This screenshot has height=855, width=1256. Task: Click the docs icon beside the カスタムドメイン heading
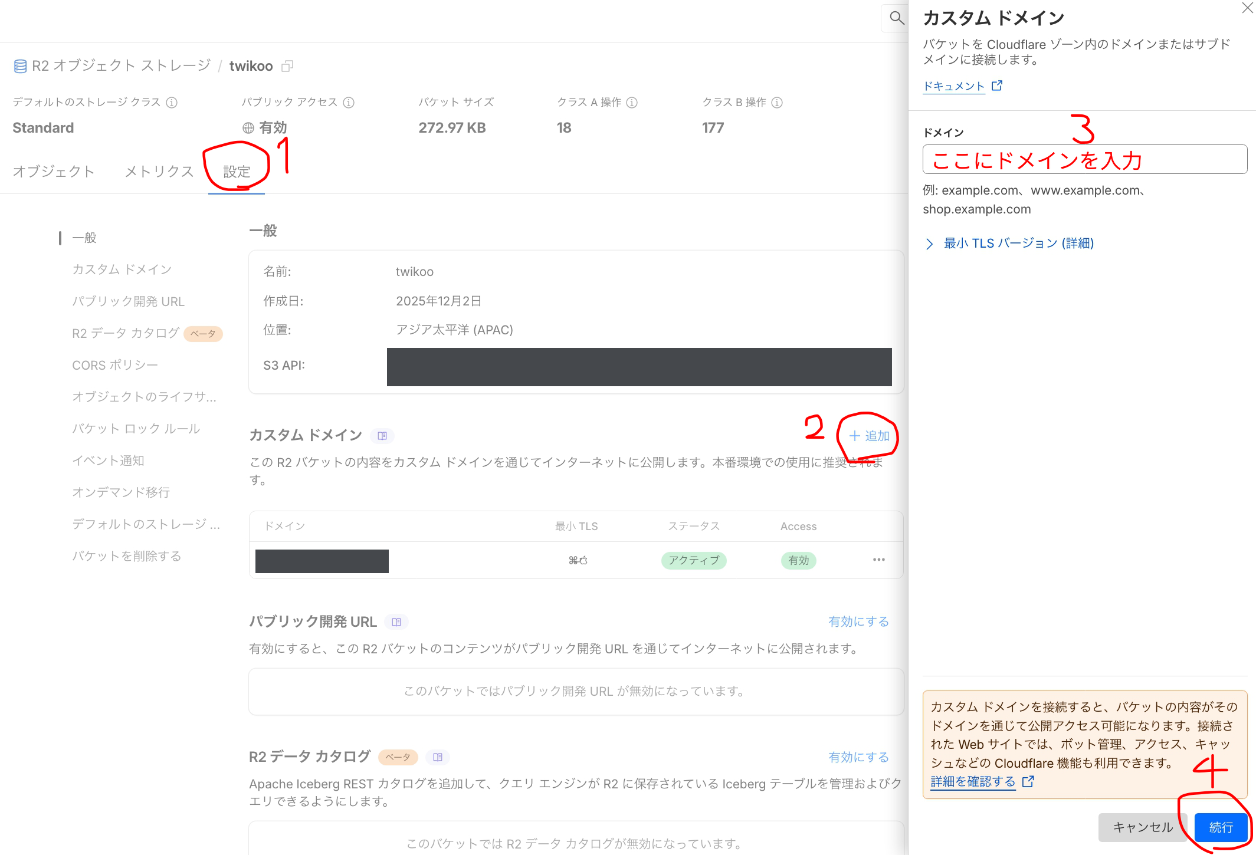382,436
